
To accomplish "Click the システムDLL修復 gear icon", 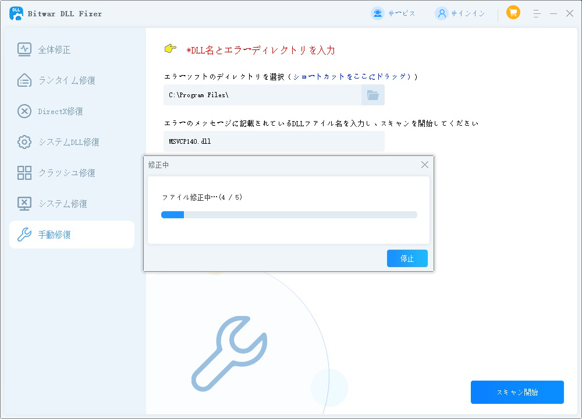I will click(24, 142).
